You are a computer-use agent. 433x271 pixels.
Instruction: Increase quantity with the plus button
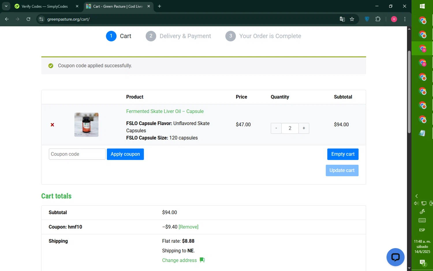(304, 128)
